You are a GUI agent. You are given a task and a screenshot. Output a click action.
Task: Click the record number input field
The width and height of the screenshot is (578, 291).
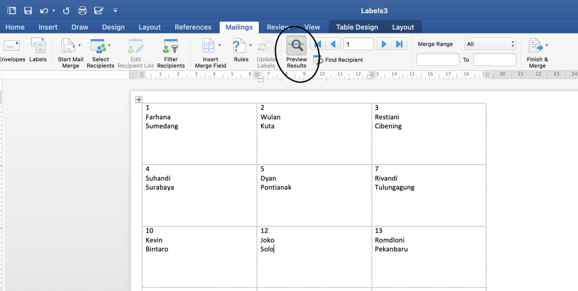(358, 44)
